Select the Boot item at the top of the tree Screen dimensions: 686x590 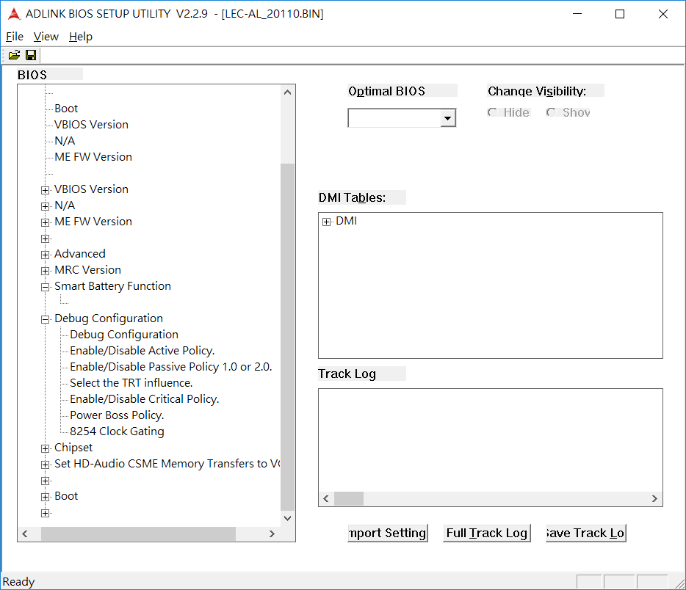[x=66, y=109]
